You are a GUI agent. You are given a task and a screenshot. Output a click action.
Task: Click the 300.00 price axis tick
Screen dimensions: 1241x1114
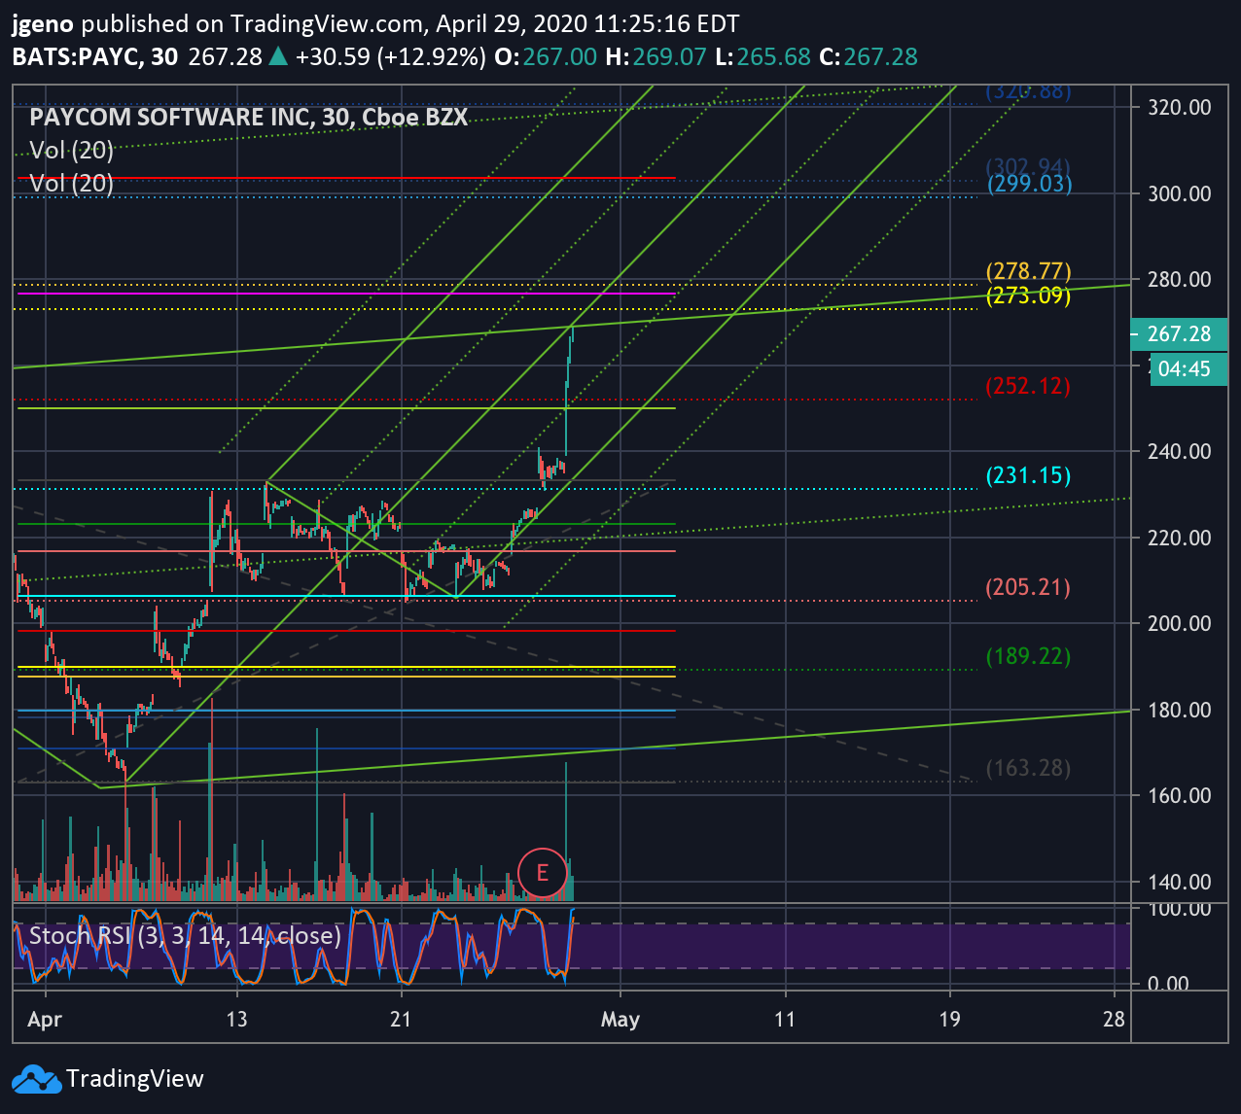[1180, 193]
